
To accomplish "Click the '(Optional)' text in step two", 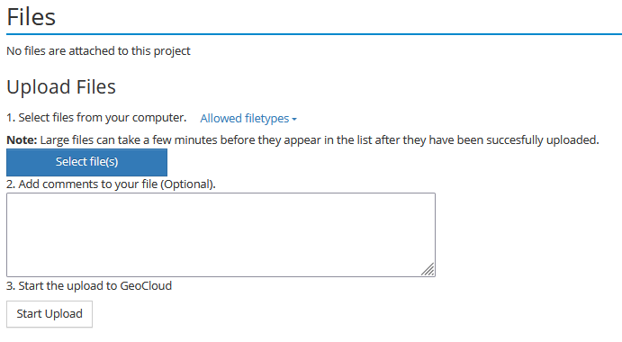I will pyautogui.click(x=188, y=184).
